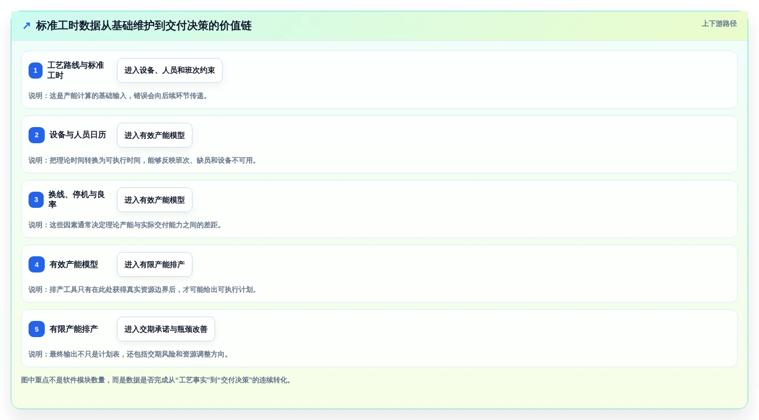Select the heading 标准工时数据从基础维护到交付决策的价值链
Screen dimensions: 759x420
pyautogui.click(x=143, y=26)
